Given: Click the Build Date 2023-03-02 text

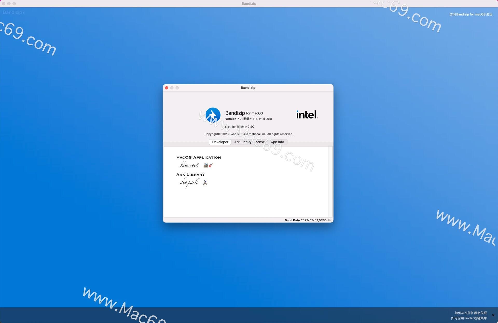Looking at the screenshot, I should 308,220.
